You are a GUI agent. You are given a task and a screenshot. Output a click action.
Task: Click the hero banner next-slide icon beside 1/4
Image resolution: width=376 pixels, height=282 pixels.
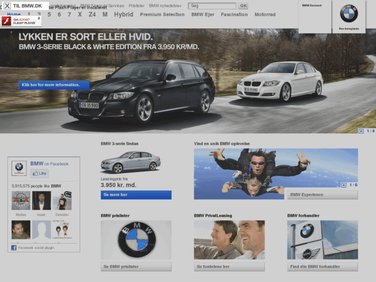click(361, 131)
